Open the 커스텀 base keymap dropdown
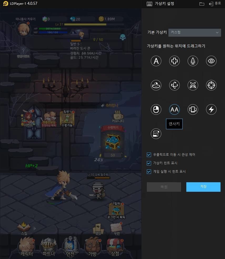 [194, 32]
